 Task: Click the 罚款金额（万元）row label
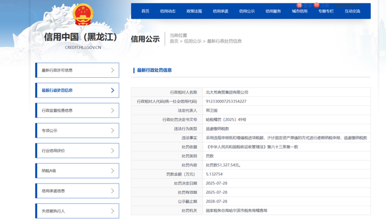pos(181,174)
